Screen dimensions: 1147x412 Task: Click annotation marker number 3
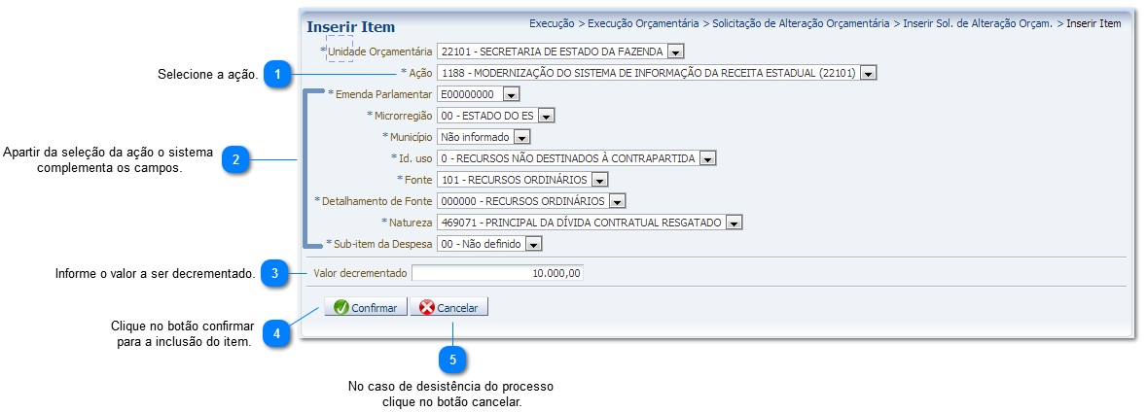point(276,274)
